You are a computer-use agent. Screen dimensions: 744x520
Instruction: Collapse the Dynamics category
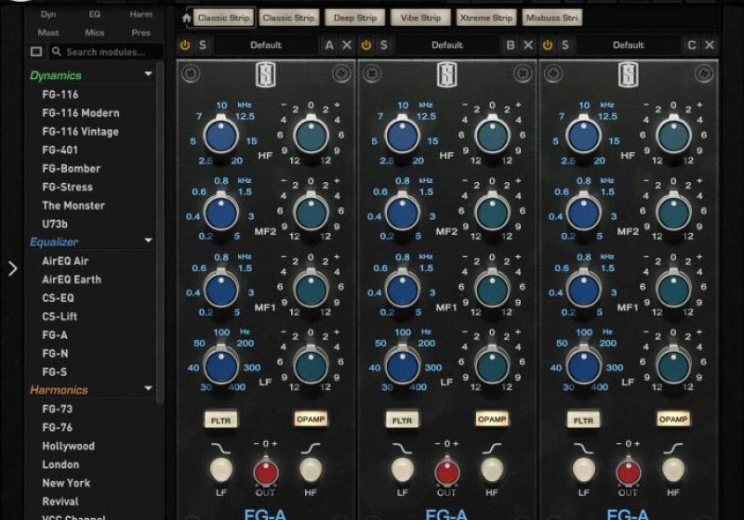point(149,75)
